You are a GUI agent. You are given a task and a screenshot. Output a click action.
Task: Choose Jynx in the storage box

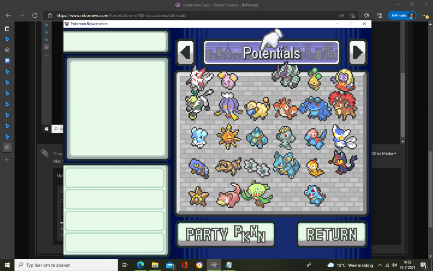343,80
